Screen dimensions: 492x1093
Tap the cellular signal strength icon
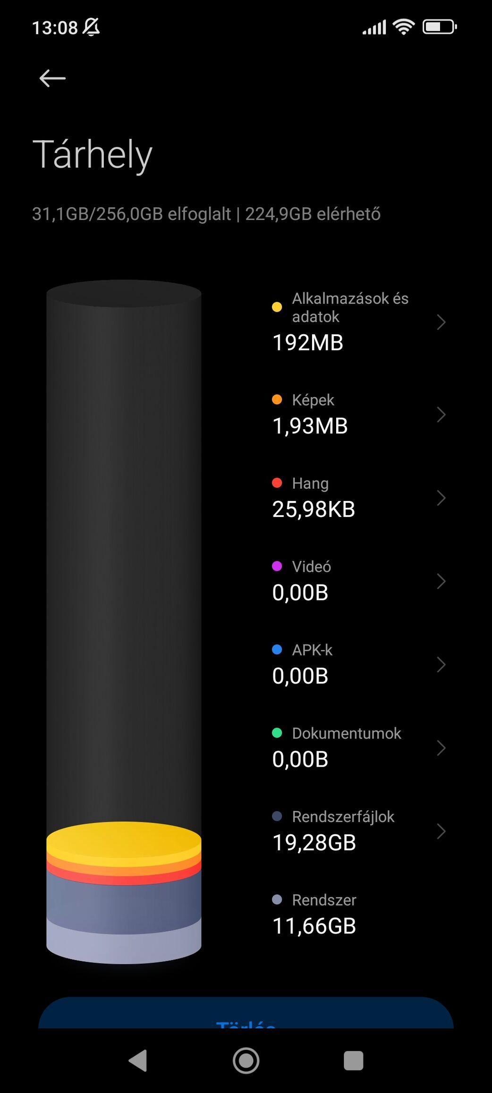click(374, 28)
